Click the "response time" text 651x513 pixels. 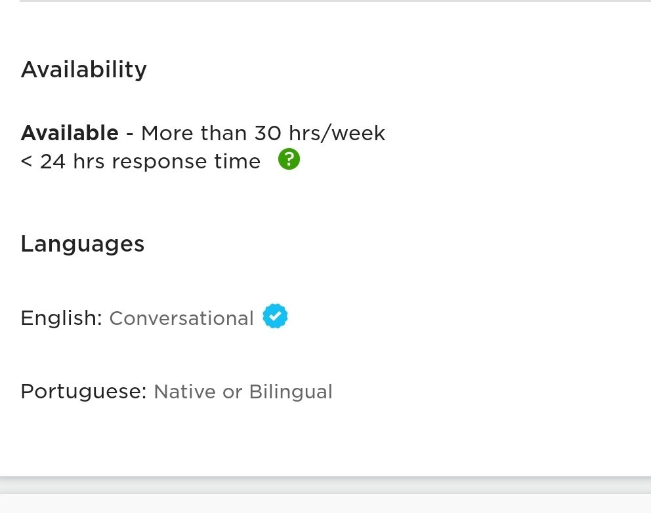pyautogui.click(x=186, y=161)
